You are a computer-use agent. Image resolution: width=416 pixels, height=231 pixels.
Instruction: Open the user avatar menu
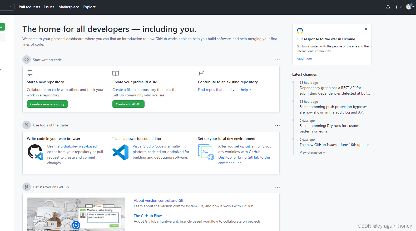coord(410,7)
